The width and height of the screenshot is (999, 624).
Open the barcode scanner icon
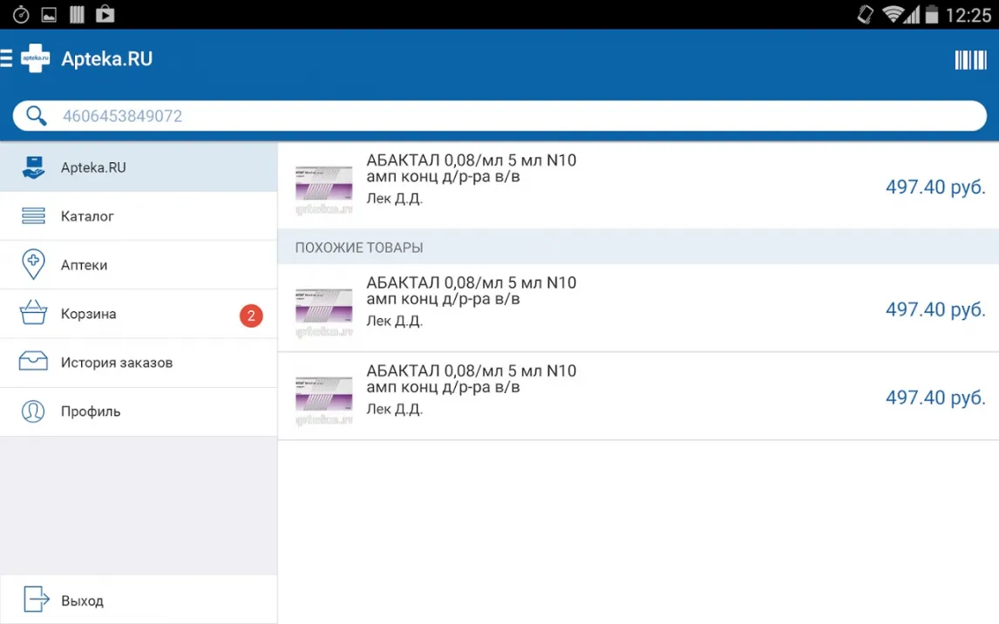(969, 59)
